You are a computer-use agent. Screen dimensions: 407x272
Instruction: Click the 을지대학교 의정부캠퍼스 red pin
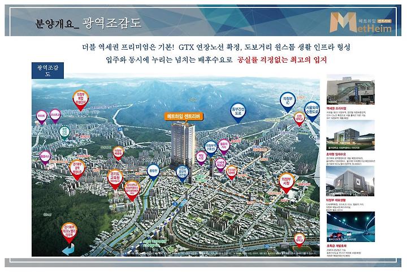pos(132,191)
